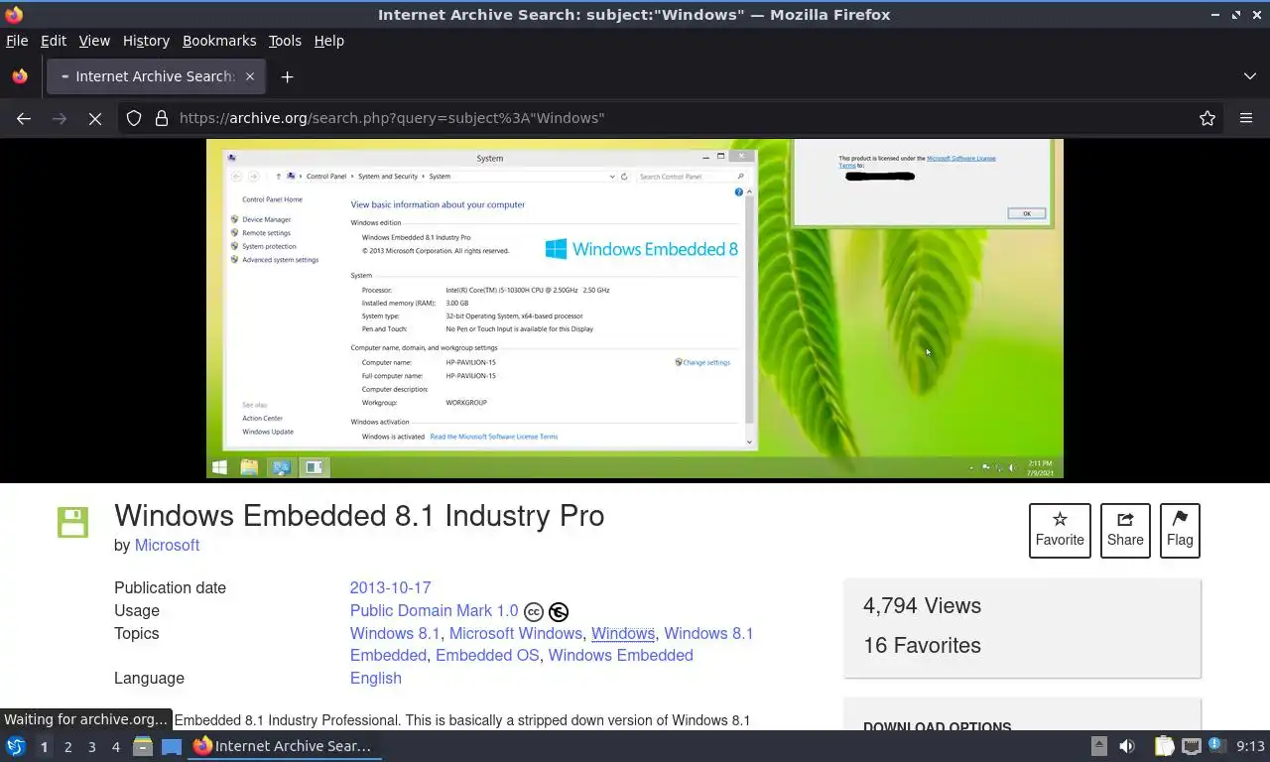Open the desktop start menu icon

(x=16, y=746)
